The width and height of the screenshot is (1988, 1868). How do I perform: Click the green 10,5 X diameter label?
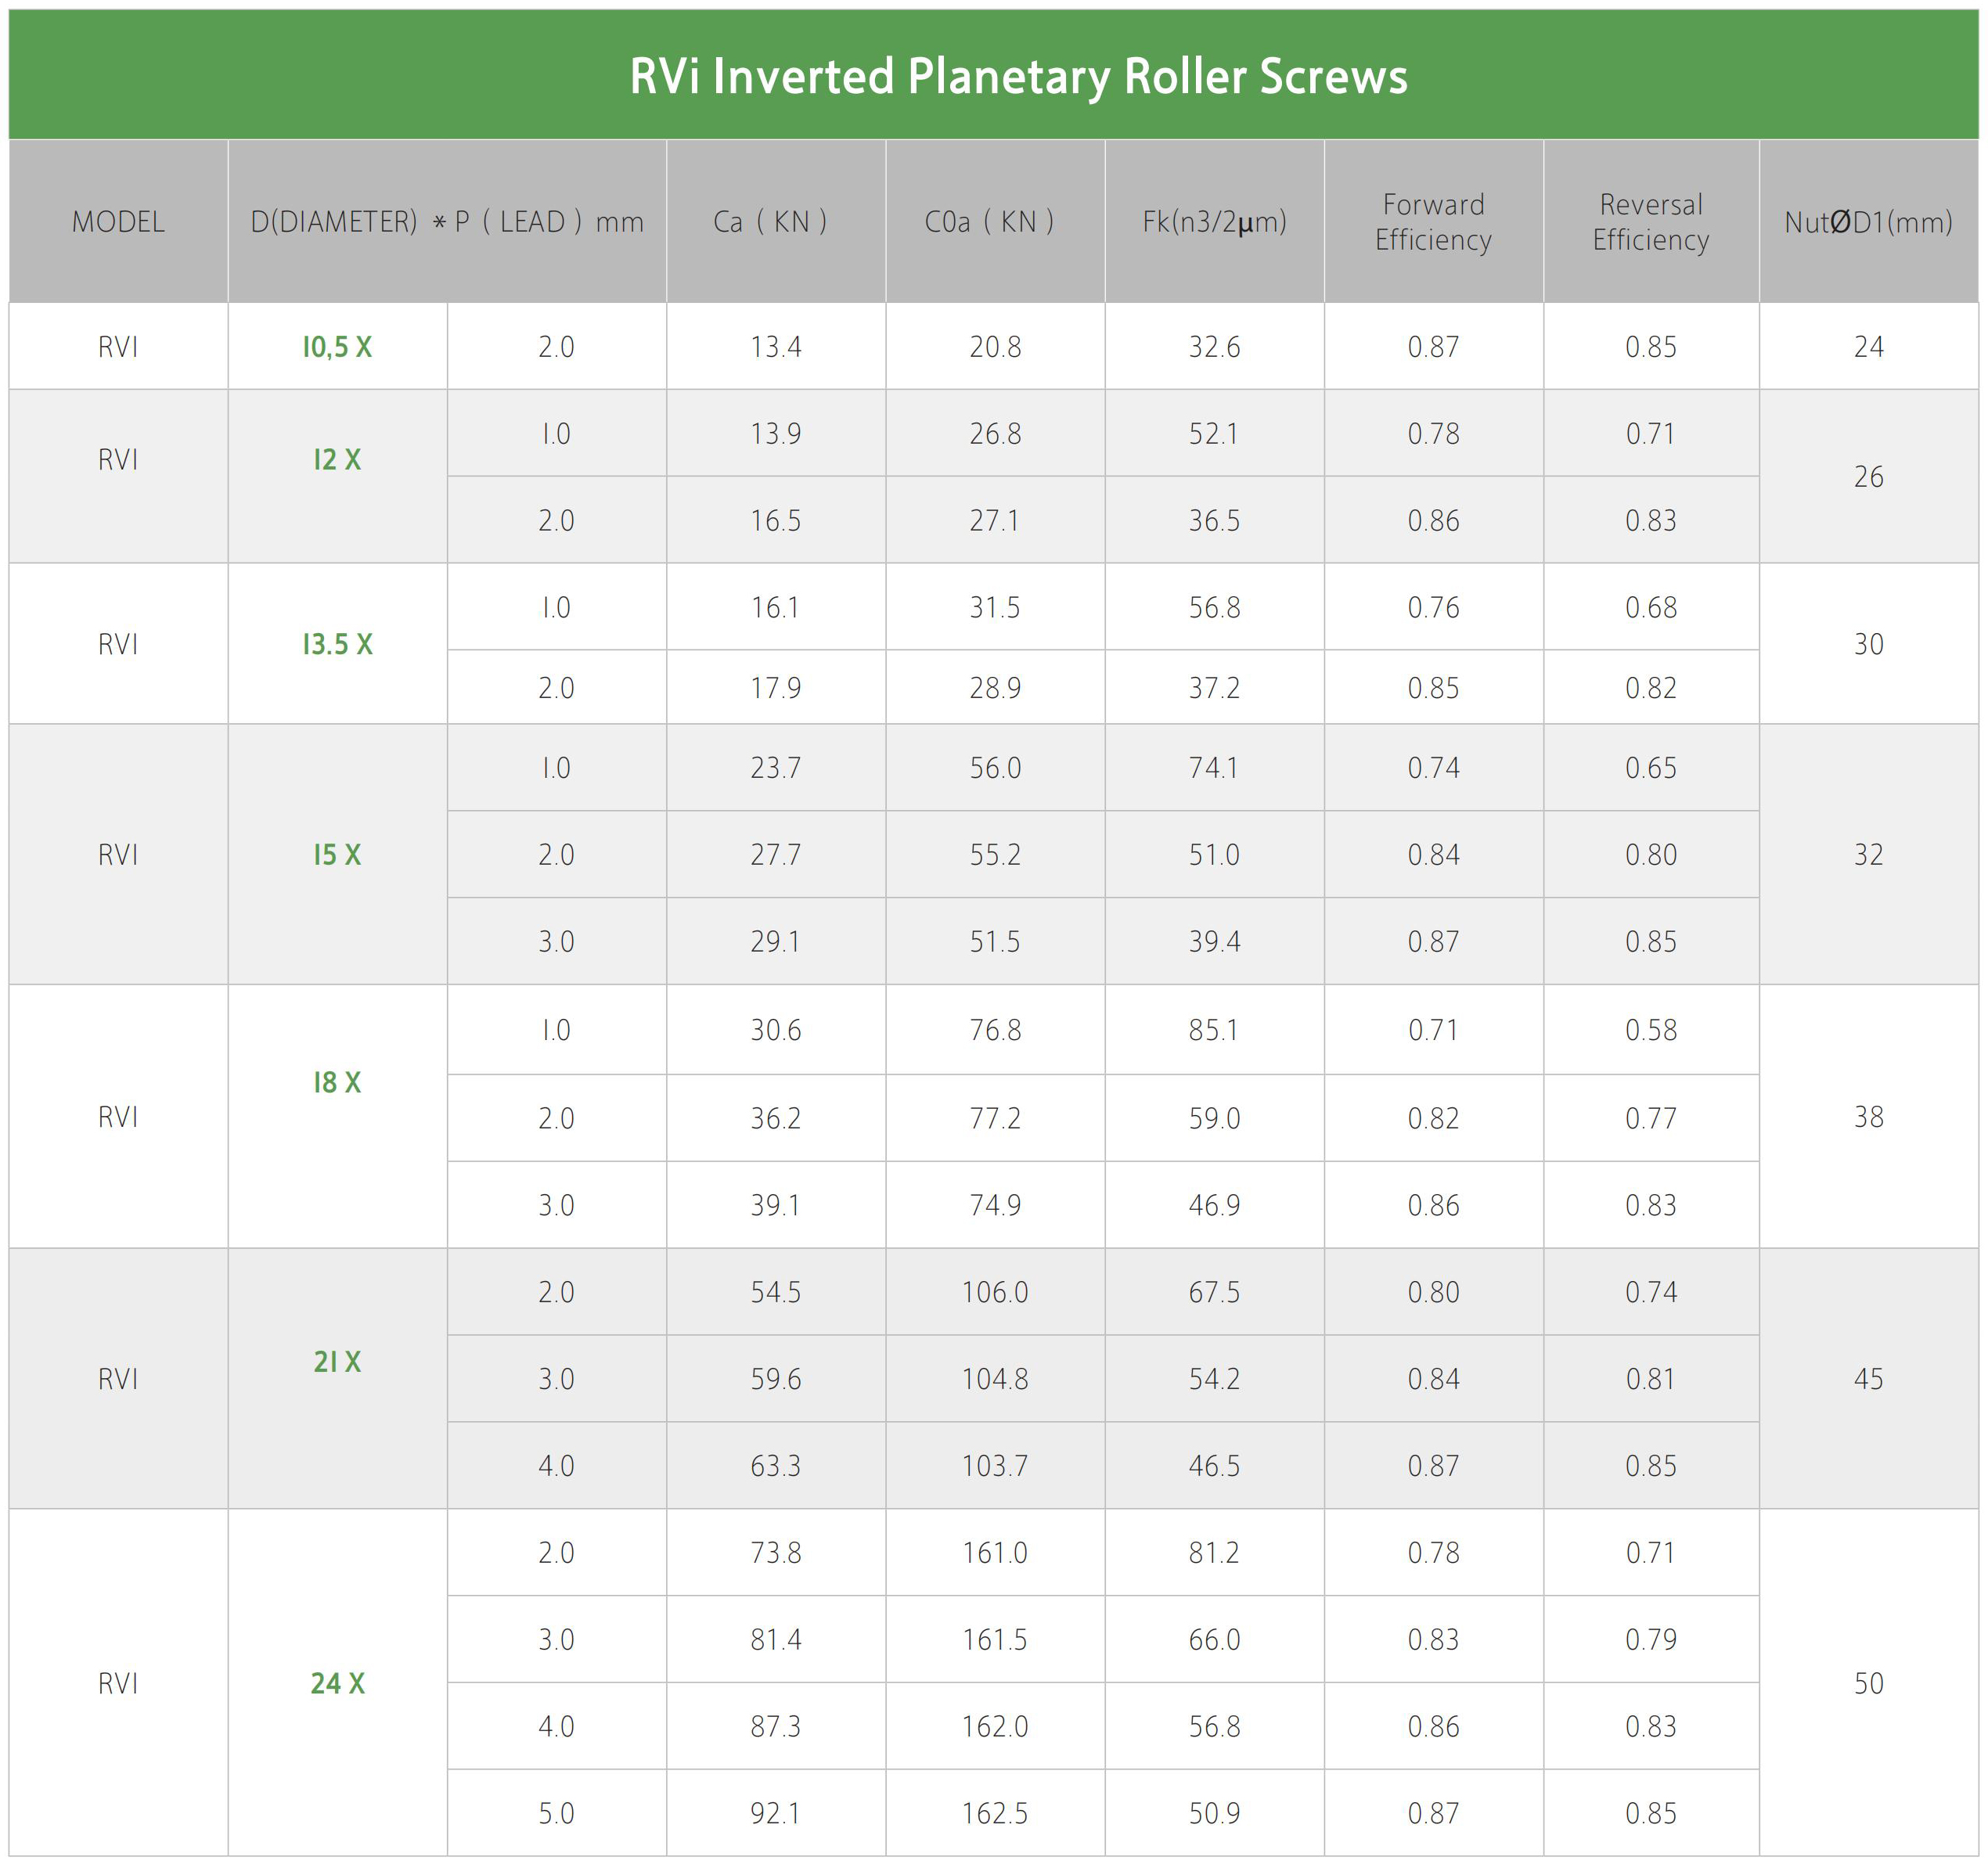click(x=337, y=347)
